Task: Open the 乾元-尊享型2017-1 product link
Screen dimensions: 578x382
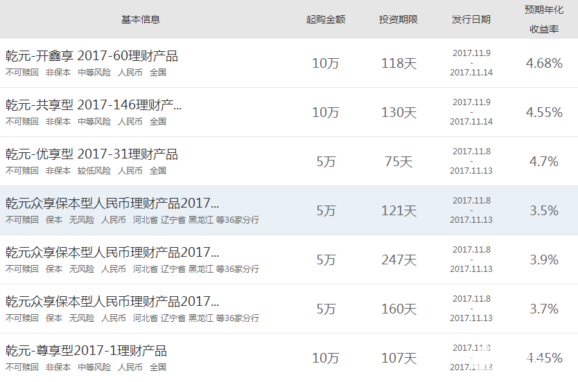Action: point(86,350)
